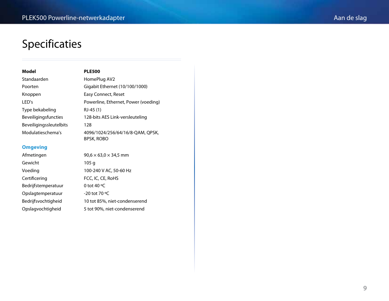This screenshot has width=389, height=301.
Task: Click the 'Poorten' row label
Action: click(x=30, y=86)
